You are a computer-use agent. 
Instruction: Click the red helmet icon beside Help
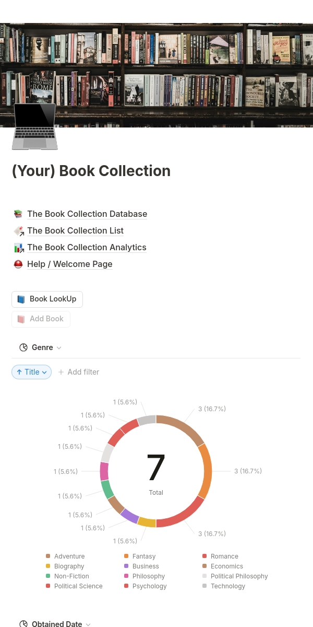[x=18, y=264]
